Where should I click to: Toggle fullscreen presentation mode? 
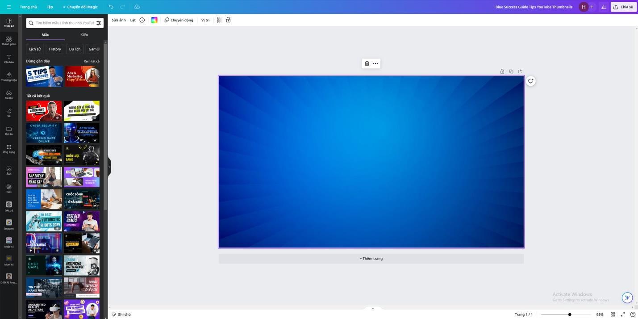(x=623, y=315)
